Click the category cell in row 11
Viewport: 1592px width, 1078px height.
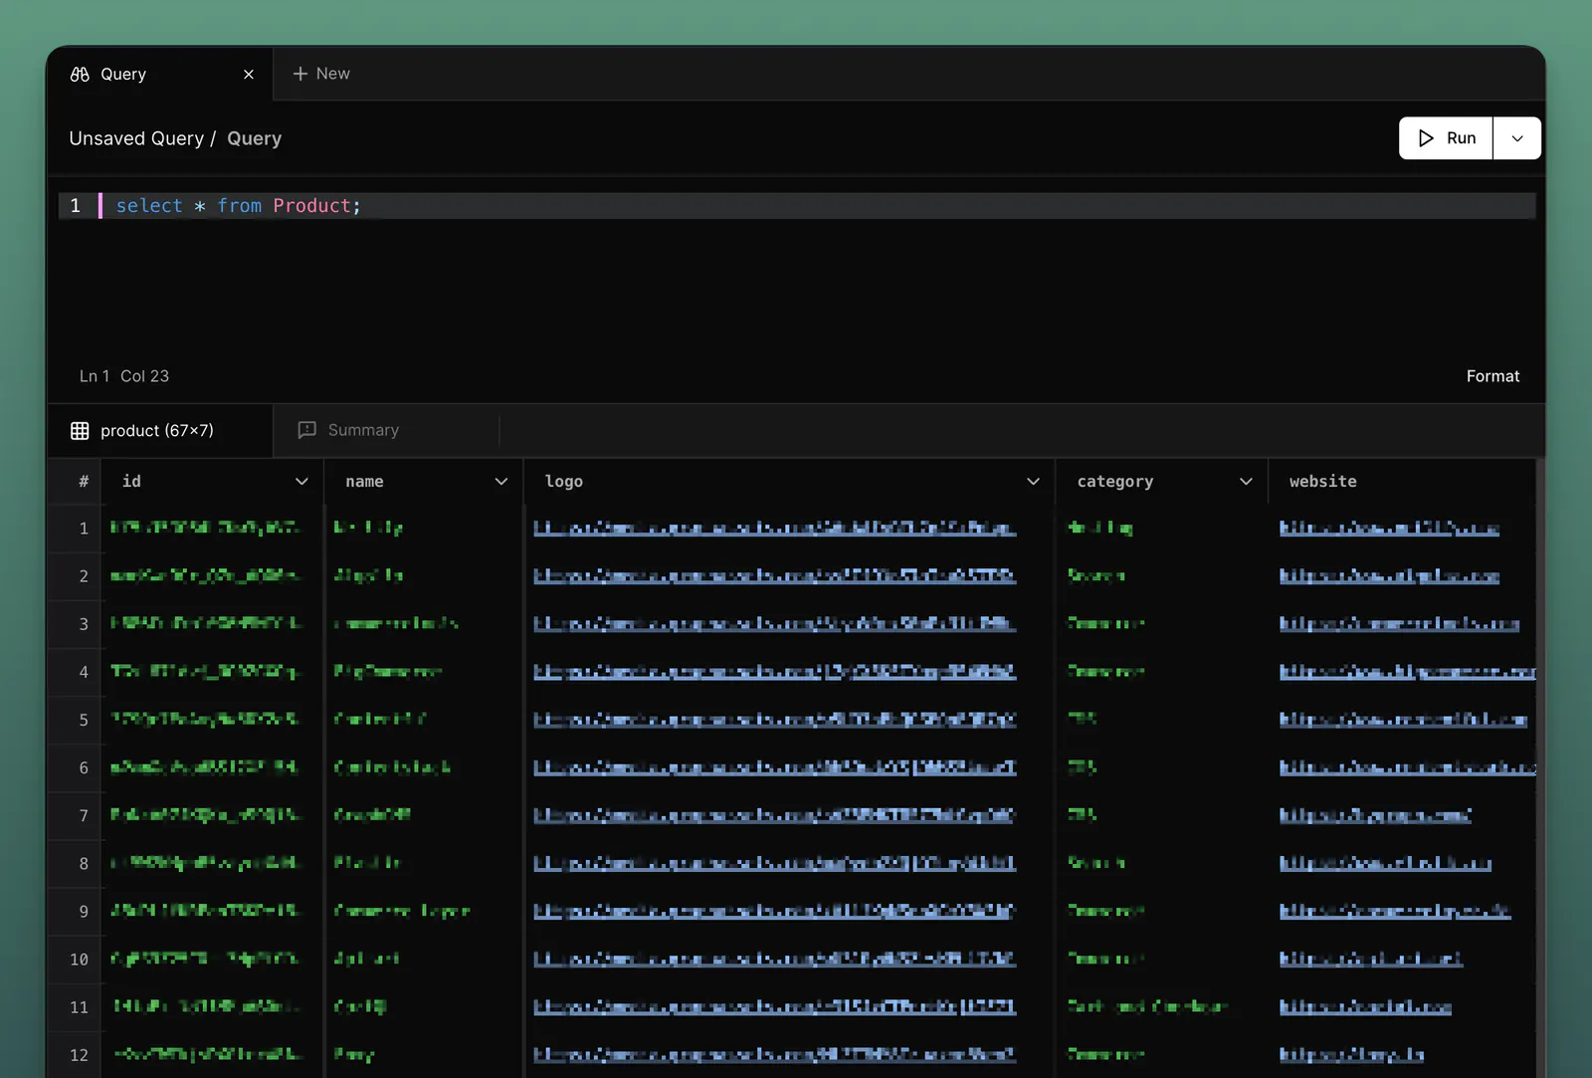click(1161, 1007)
